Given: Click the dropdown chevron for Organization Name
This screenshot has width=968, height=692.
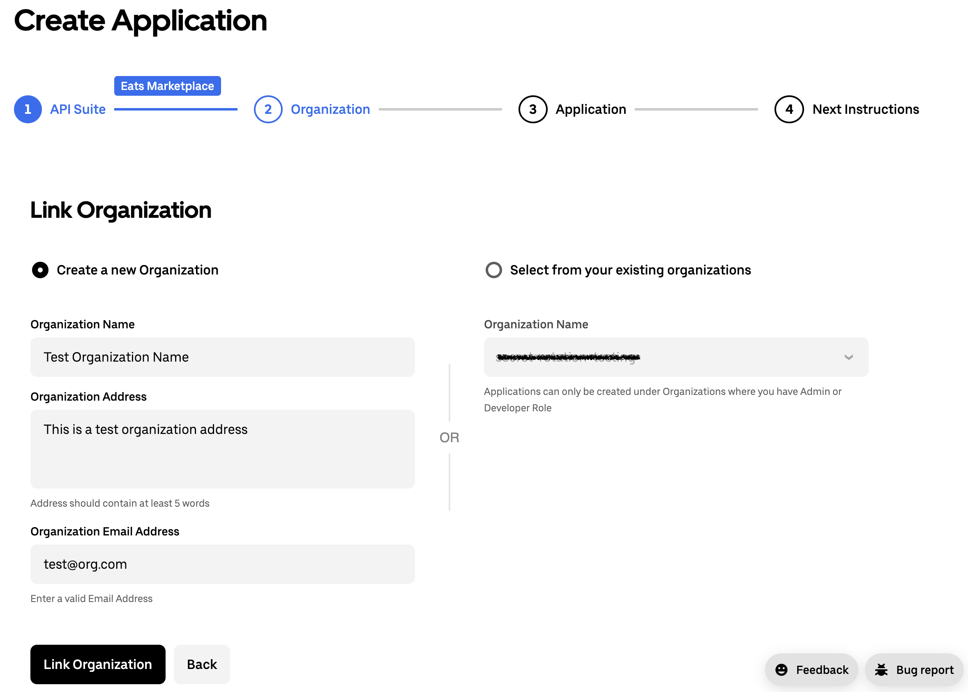Looking at the screenshot, I should (848, 357).
